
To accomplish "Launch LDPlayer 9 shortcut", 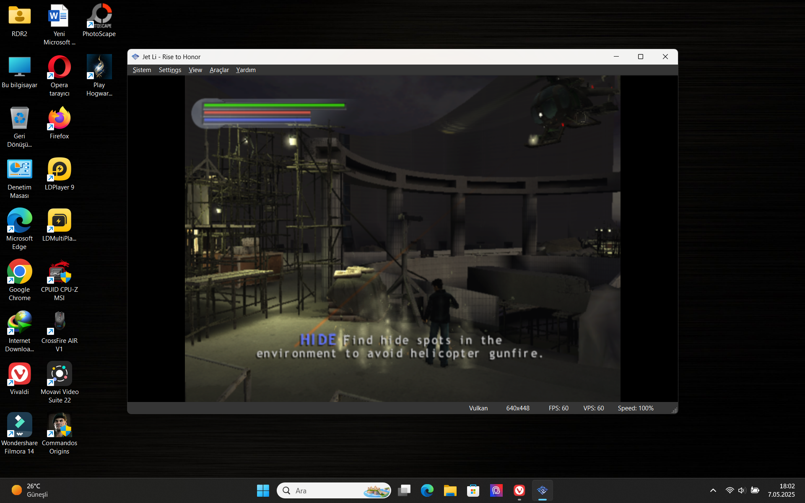I will coord(59,174).
